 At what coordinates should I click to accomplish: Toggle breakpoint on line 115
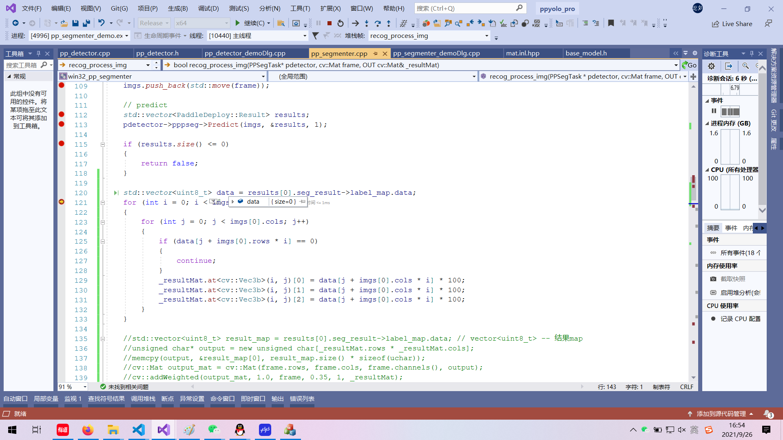(62, 144)
